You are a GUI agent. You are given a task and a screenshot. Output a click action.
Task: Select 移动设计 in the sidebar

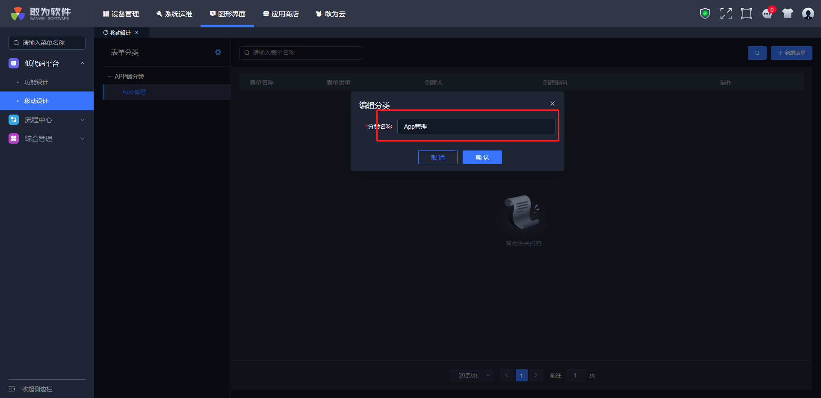tap(47, 101)
